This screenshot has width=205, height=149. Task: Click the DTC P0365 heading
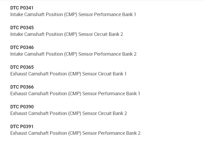22,67
